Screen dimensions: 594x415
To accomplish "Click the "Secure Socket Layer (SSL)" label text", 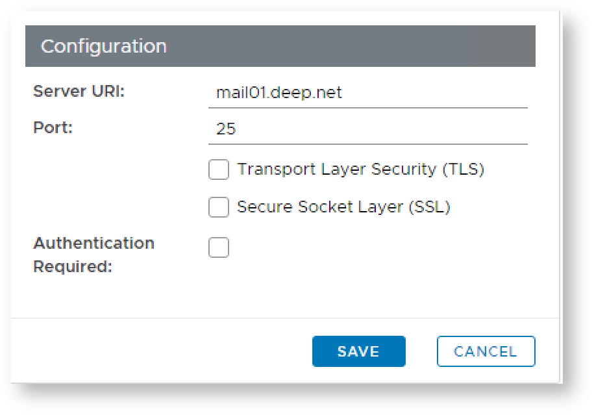I will (x=343, y=207).
